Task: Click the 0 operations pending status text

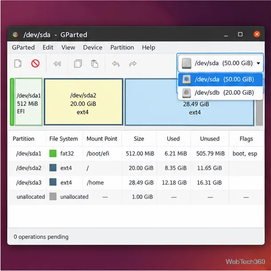Action: coord(41,237)
